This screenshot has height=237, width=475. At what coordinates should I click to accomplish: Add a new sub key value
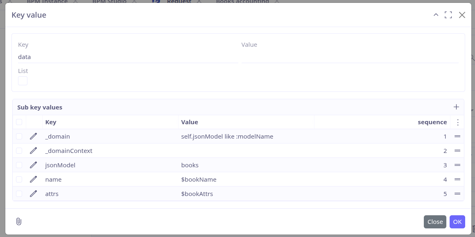click(x=456, y=107)
